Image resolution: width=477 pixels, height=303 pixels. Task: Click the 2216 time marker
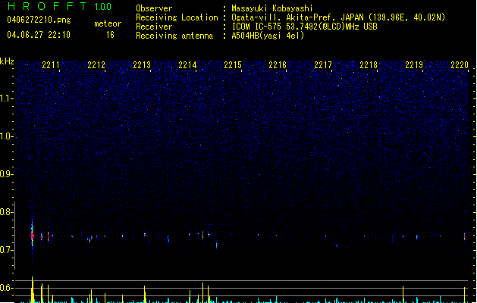click(x=278, y=65)
